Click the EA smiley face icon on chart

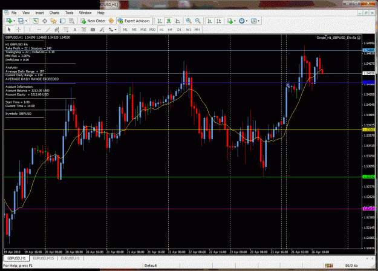point(359,38)
